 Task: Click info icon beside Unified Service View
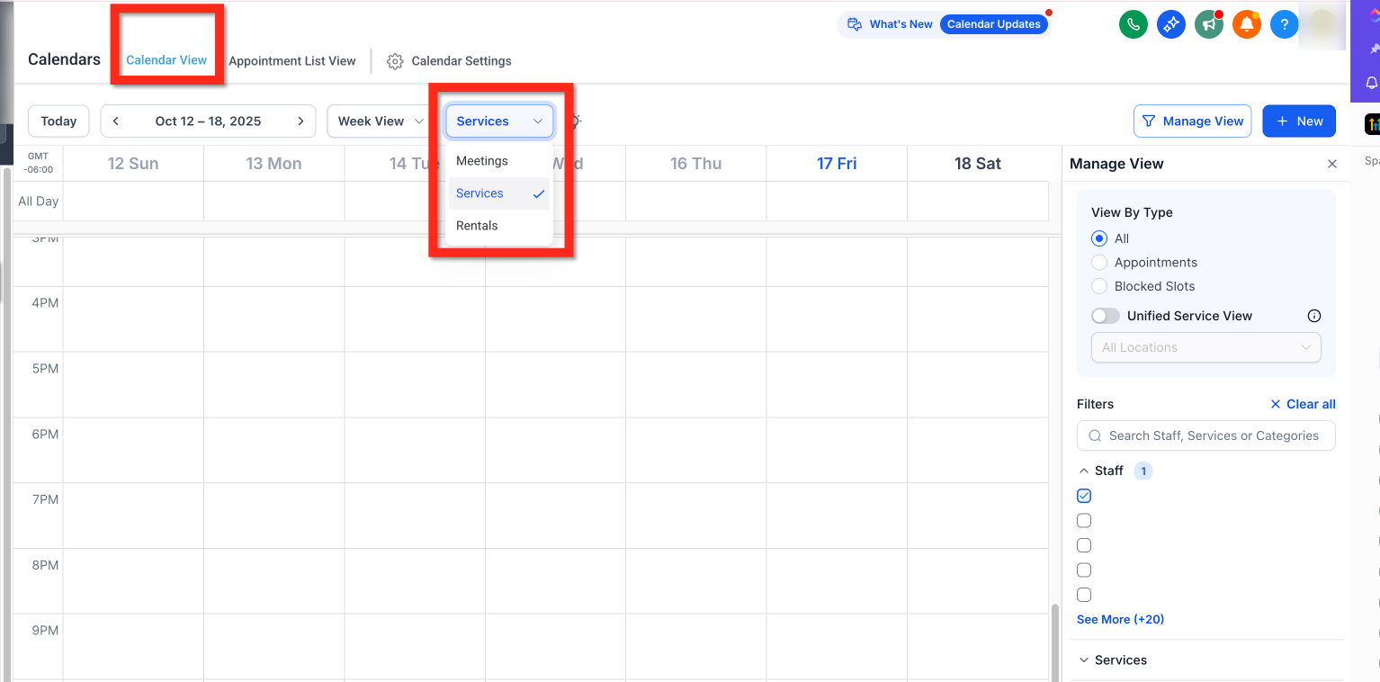pyautogui.click(x=1313, y=316)
